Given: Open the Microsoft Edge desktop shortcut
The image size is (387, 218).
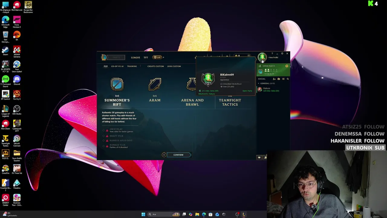Looking at the screenshot, I should click(5, 22).
